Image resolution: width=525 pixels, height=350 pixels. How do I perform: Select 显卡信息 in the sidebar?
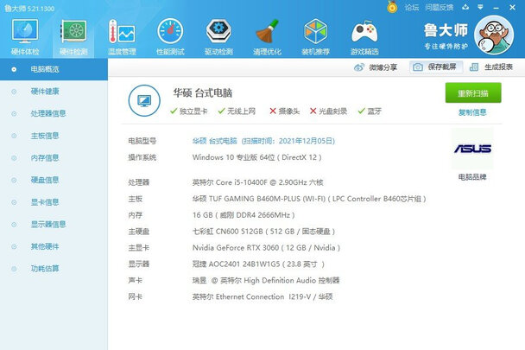pyautogui.click(x=45, y=202)
